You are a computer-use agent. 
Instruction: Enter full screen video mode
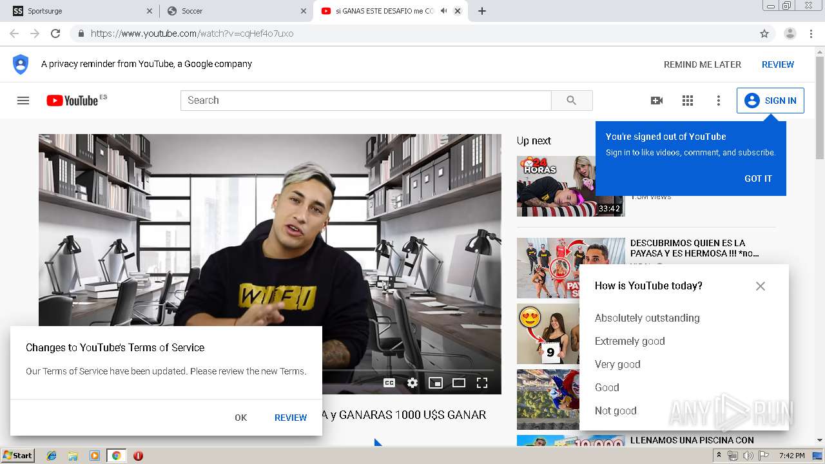click(x=482, y=383)
